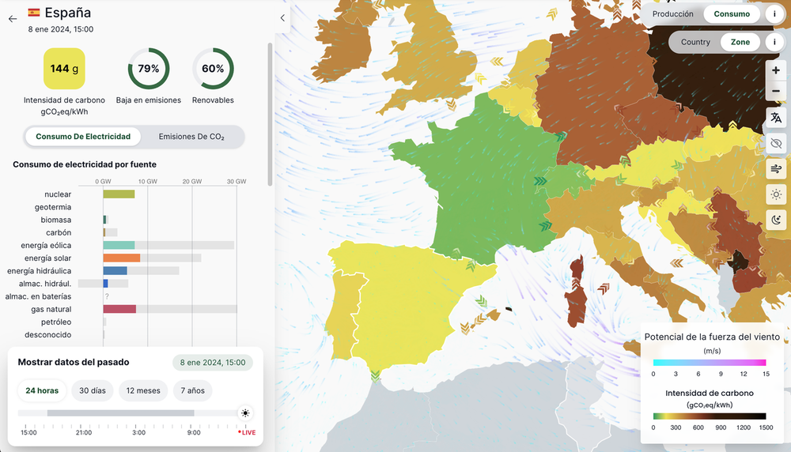Select the Emisiones De CO₂ tab
The height and width of the screenshot is (452, 791).
[x=191, y=137]
